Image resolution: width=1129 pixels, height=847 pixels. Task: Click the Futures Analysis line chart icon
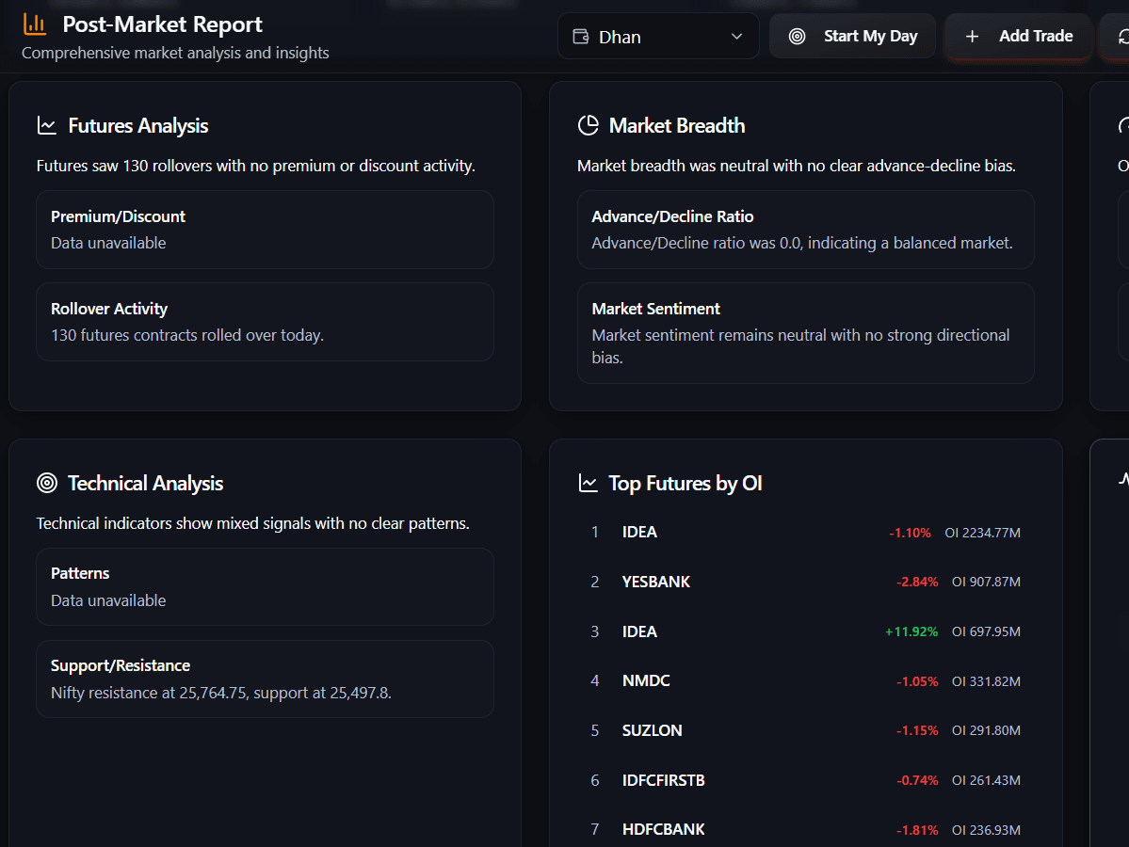click(x=46, y=125)
